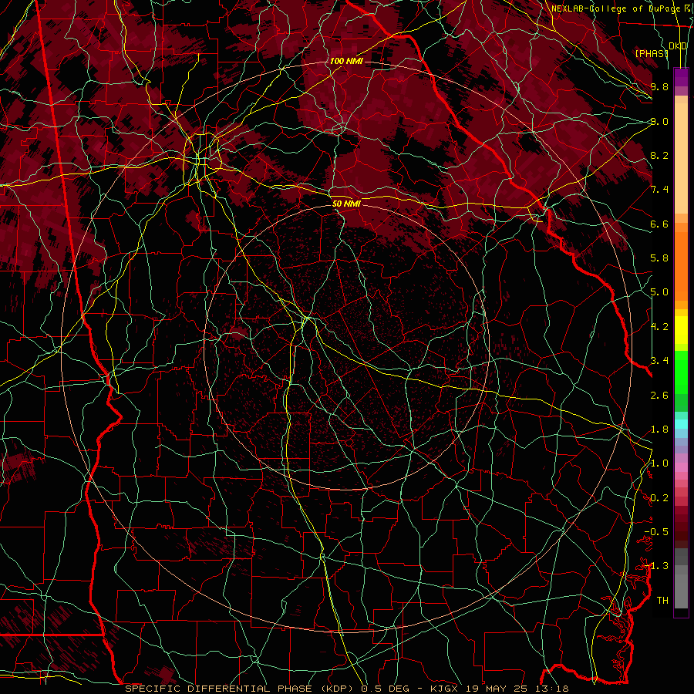Pick the pink segment of the color bar

click(681, 467)
